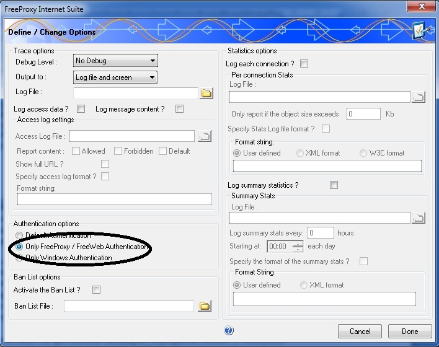Image resolution: width=439 pixels, height=347 pixels.
Task: Open the blue help question-mark icon
Action: coord(229,330)
